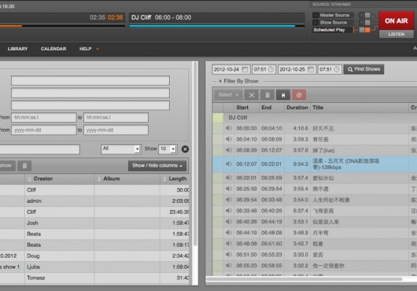Open the LIBRARY menu
The width and height of the screenshot is (417, 291).
pyautogui.click(x=17, y=49)
